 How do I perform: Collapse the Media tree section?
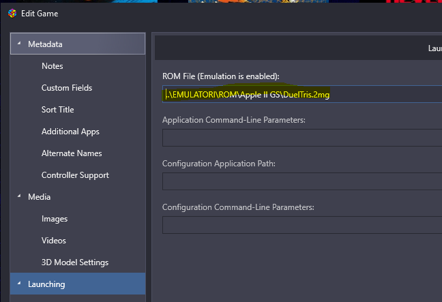pos(18,197)
